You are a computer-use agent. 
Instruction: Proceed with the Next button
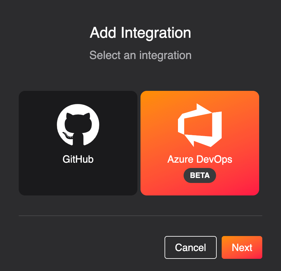(x=242, y=247)
